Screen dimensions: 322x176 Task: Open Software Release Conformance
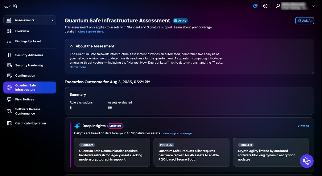(30, 111)
